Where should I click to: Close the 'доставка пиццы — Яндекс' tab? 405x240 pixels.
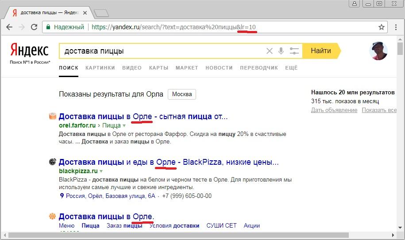tap(85, 13)
